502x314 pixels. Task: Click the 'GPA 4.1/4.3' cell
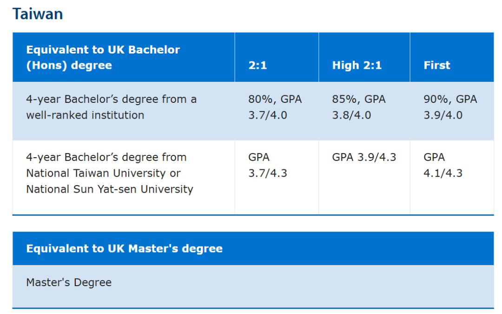[452, 178]
